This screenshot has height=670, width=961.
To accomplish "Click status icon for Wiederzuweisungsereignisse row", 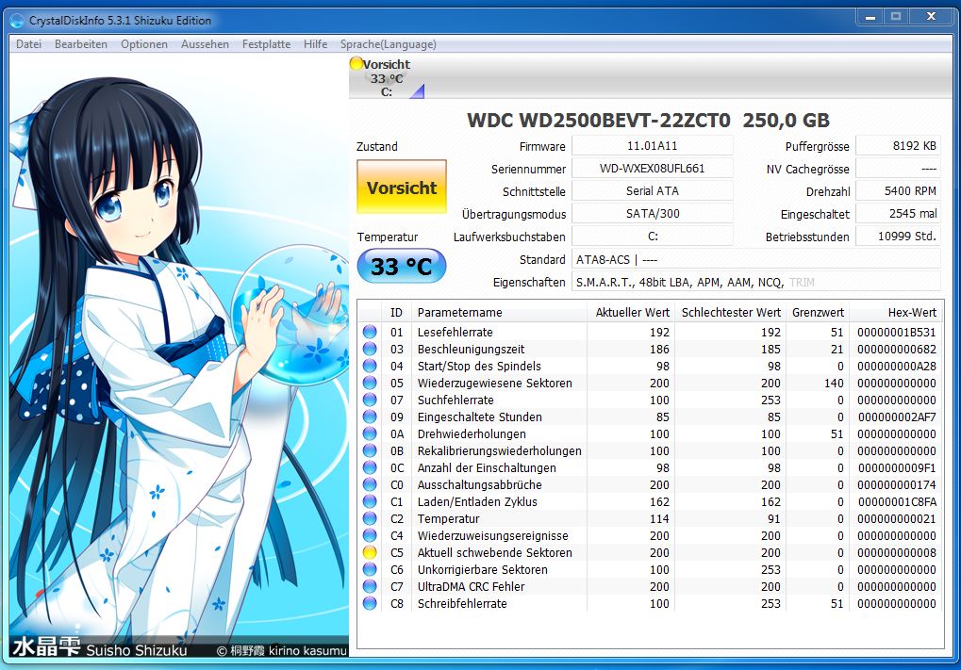I will (370, 535).
